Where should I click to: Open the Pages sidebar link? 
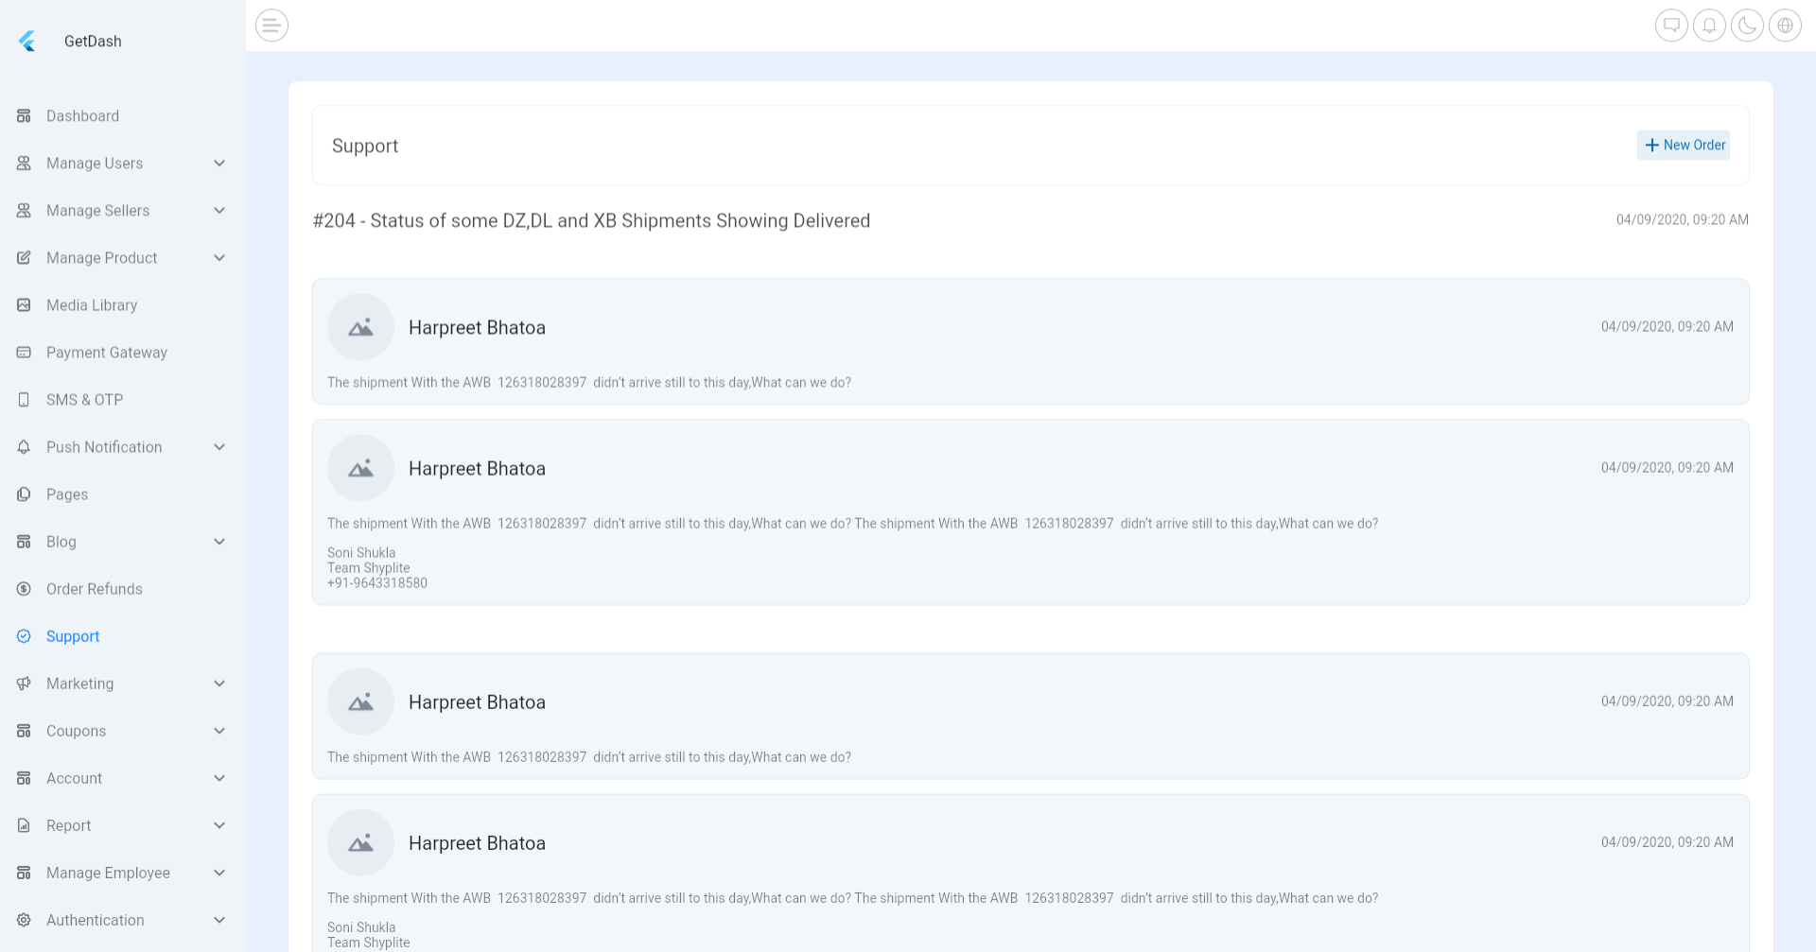click(x=67, y=494)
